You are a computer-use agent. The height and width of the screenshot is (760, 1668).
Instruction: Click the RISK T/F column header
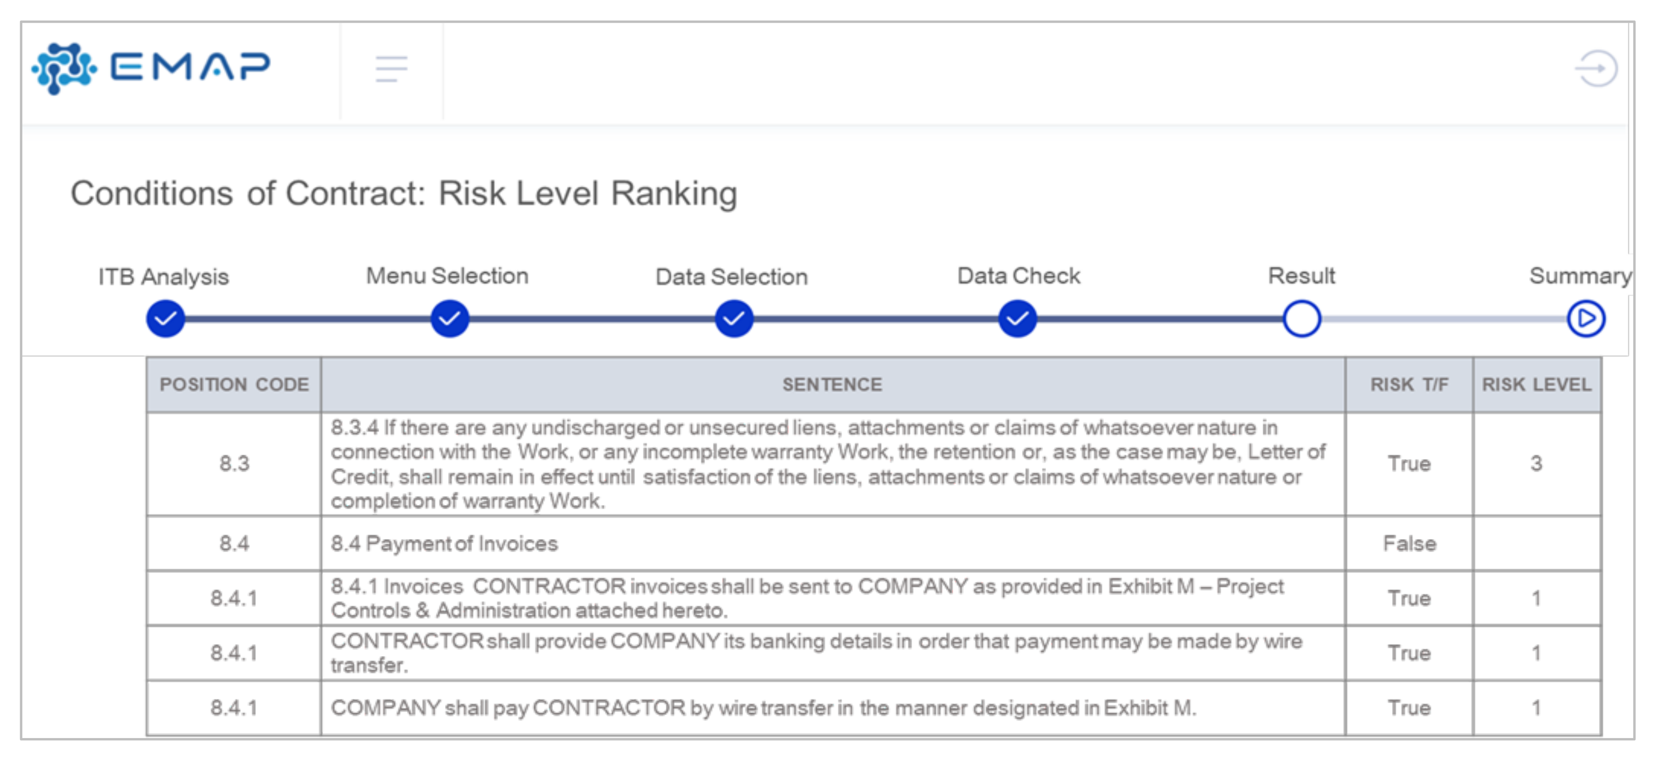(x=1409, y=385)
